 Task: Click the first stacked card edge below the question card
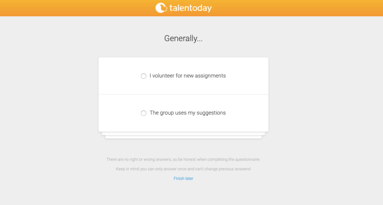click(183, 133)
